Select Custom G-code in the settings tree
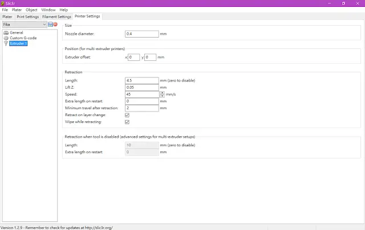The height and width of the screenshot is (230, 365). [x=23, y=38]
